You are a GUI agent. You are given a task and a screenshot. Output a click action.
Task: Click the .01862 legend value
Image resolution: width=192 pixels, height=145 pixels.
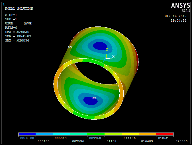click(162, 138)
